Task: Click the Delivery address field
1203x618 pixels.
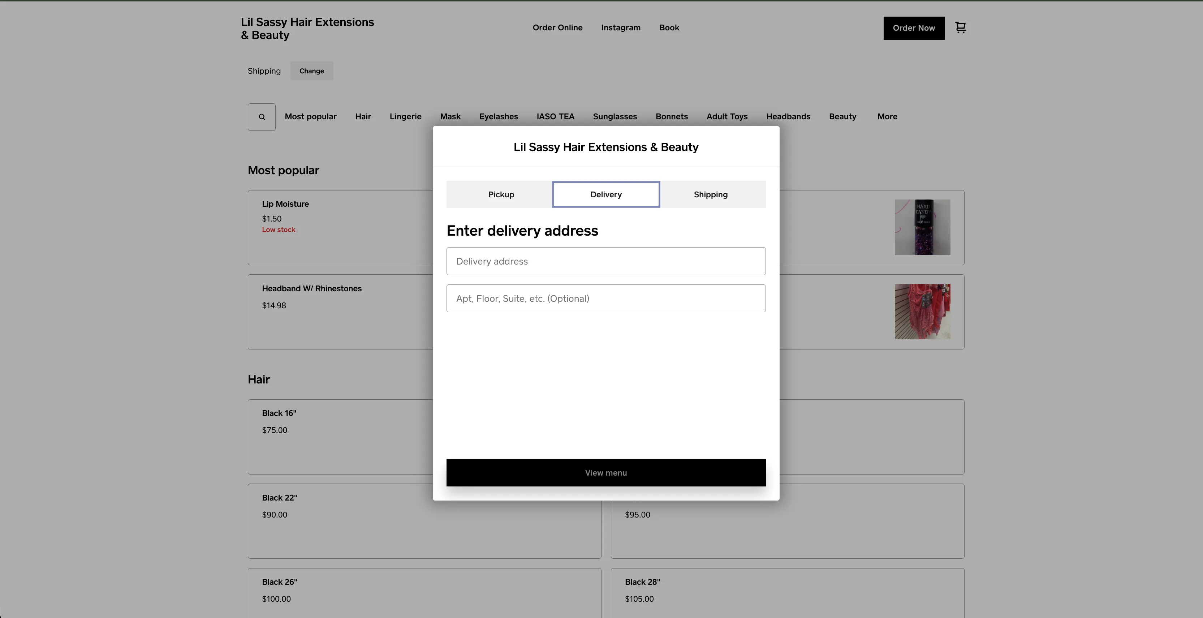Action: 606,261
